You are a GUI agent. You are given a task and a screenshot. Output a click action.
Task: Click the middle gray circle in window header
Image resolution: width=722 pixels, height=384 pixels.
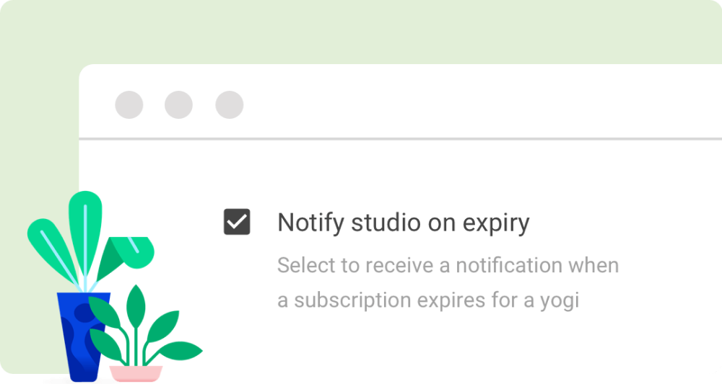(178, 104)
